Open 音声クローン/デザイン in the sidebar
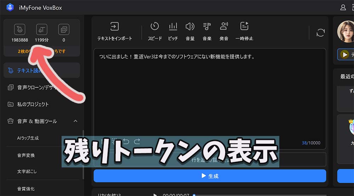 (42, 88)
